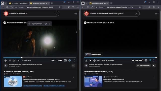
Task: Reload page in right browser
Action: [92, 7]
